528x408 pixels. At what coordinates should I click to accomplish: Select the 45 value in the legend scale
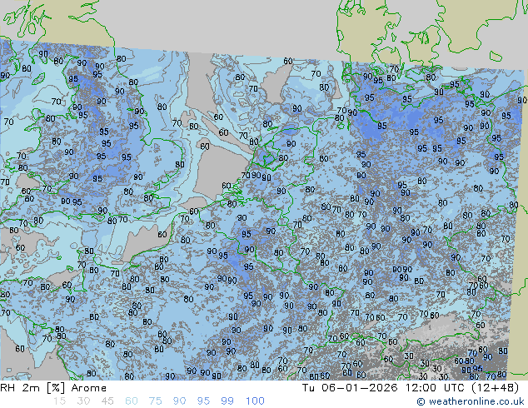click(x=107, y=401)
